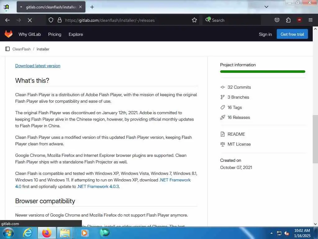Viewport: 318px width, 239px height.
Task: Open the tracking protection shield icon
Action: [51, 20]
